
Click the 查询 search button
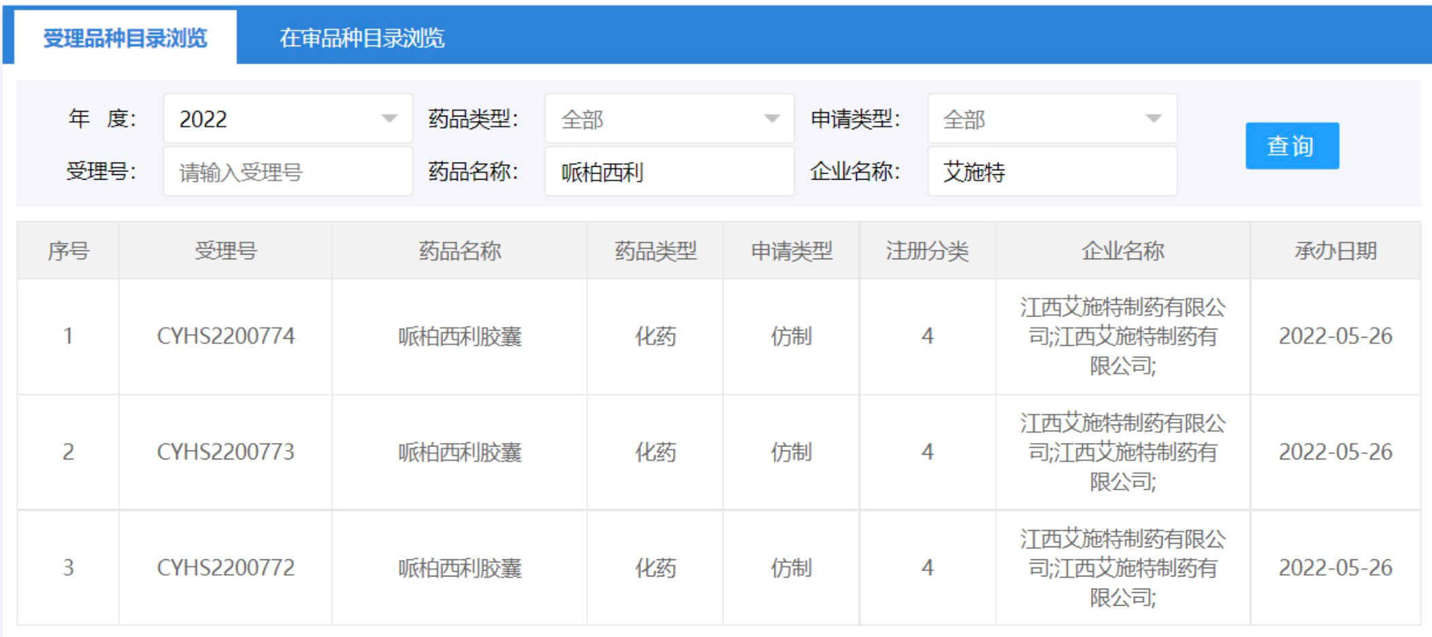tap(1291, 146)
